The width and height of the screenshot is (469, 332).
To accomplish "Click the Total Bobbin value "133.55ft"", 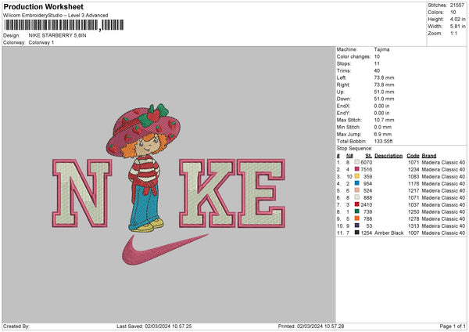I will click(383, 141).
